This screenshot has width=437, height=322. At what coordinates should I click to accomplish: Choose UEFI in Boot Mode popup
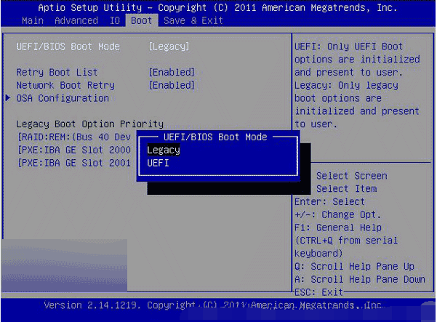point(158,163)
